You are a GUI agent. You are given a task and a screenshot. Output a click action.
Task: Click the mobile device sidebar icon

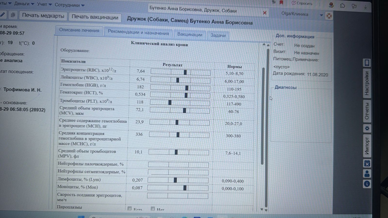(367, 63)
